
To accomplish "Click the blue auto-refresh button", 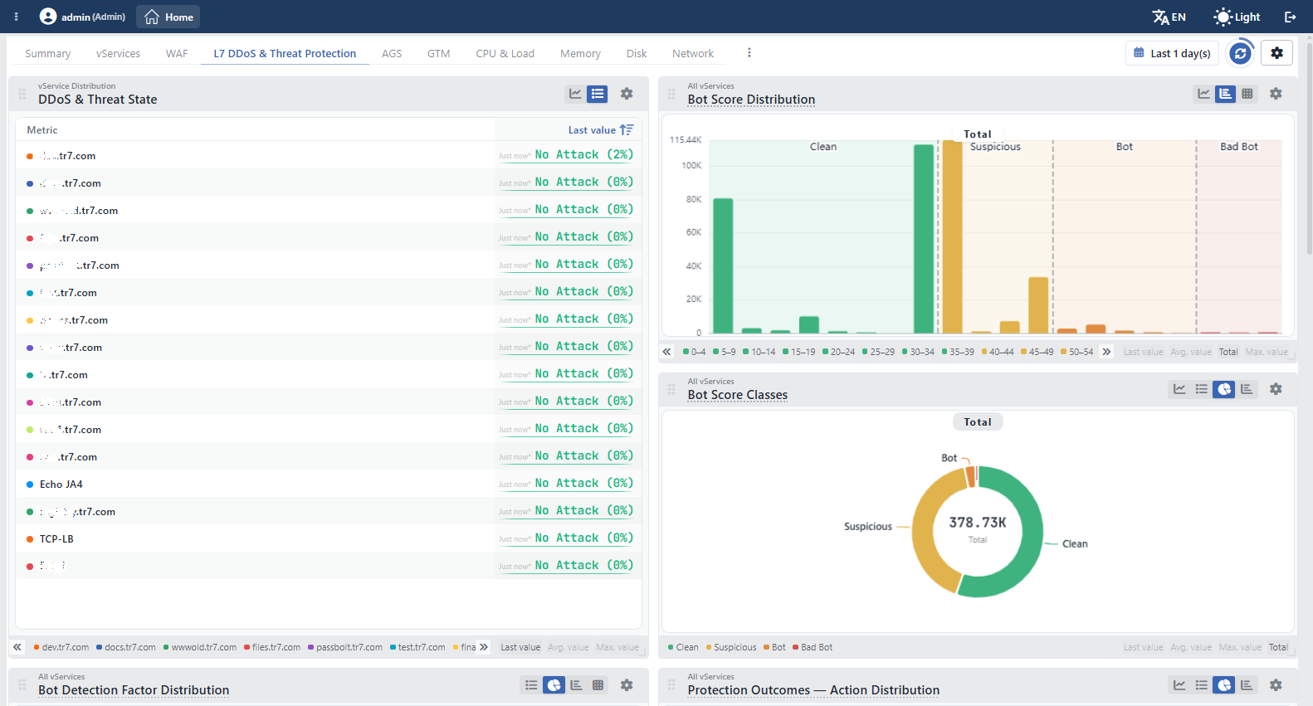I will click(x=1240, y=53).
